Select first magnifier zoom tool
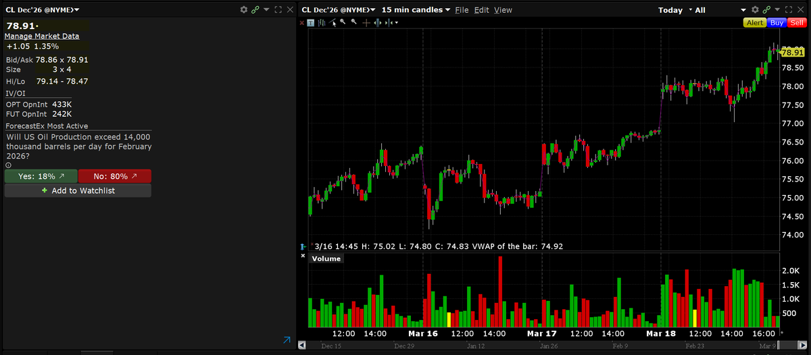 coord(343,22)
